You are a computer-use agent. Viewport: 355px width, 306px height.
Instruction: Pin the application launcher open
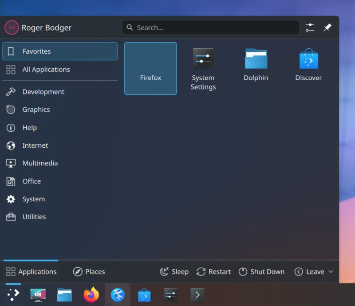pos(327,27)
